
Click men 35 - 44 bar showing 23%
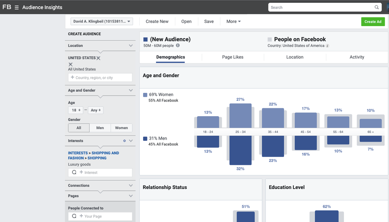[x=273, y=146]
